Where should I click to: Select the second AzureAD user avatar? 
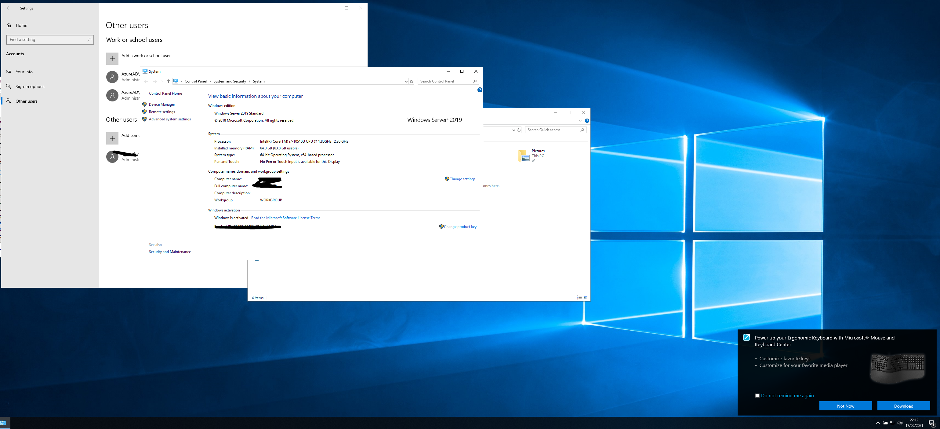tap(112, 95)
